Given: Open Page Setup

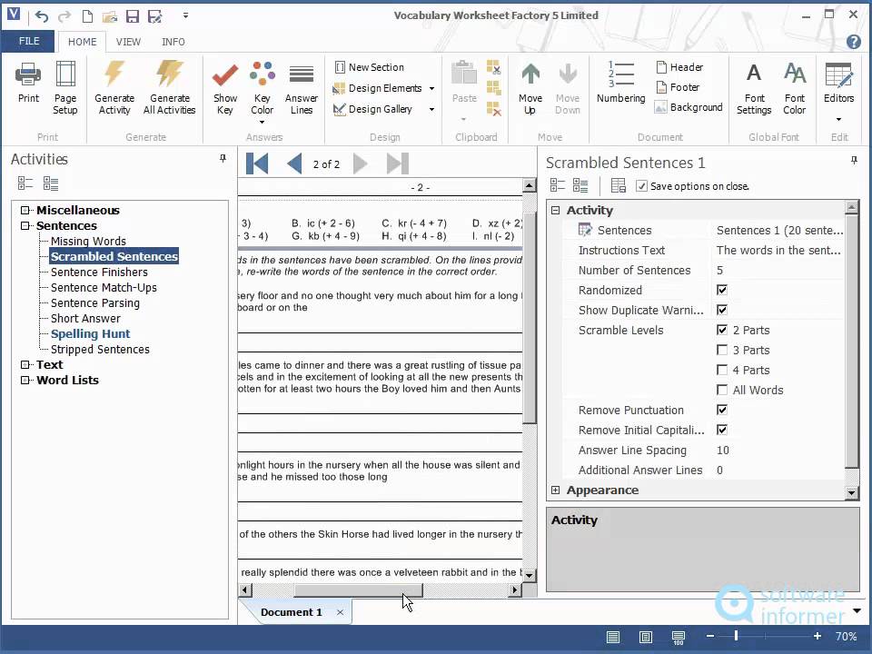Looking at the screenshot, I should [x=65, y=88].
